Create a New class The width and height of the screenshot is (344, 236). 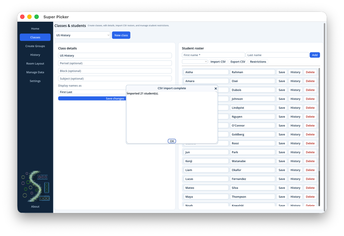coord(121,35)
